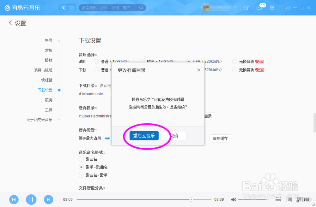The height and width of the screenshot is (207, 316).
Task: Open 帐号 settings section
Action: coord(49,40)
